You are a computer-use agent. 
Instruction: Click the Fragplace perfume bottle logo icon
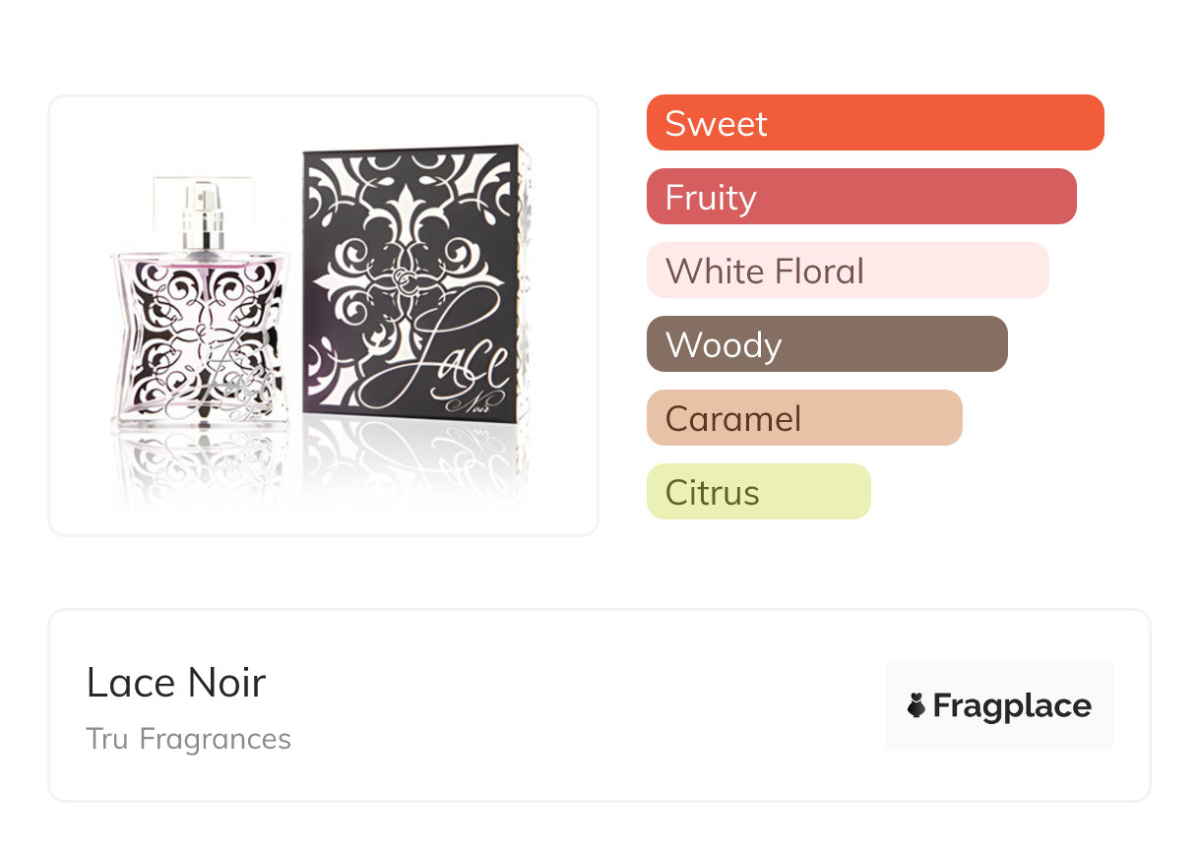(916, 705)
